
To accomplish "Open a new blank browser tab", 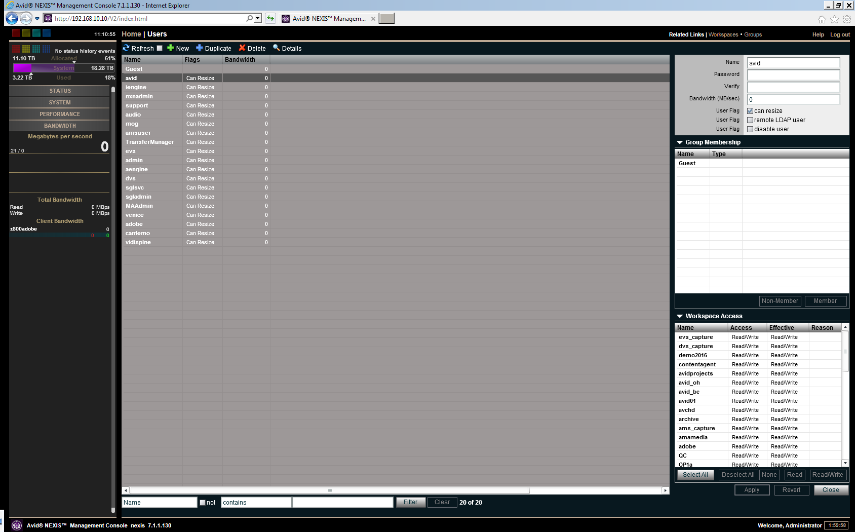I will point(387,18).
